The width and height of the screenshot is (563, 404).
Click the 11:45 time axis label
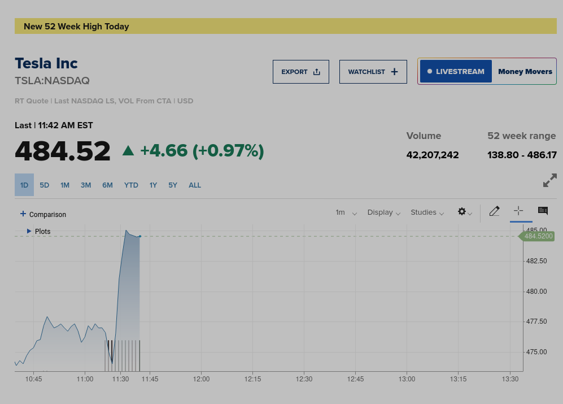[150, 379]
